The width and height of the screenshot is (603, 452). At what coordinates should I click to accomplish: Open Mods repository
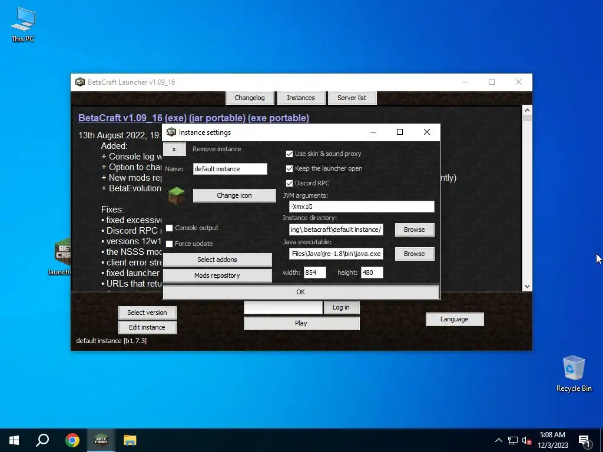(x=217, y=275)
